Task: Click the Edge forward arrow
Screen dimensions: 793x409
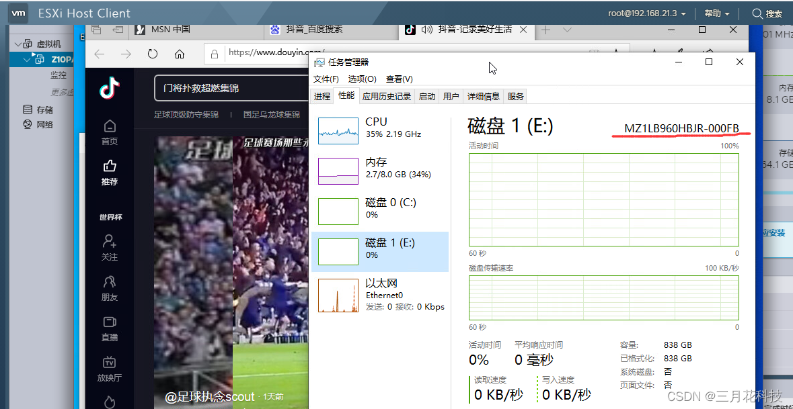Action: [x=126, y=54]
